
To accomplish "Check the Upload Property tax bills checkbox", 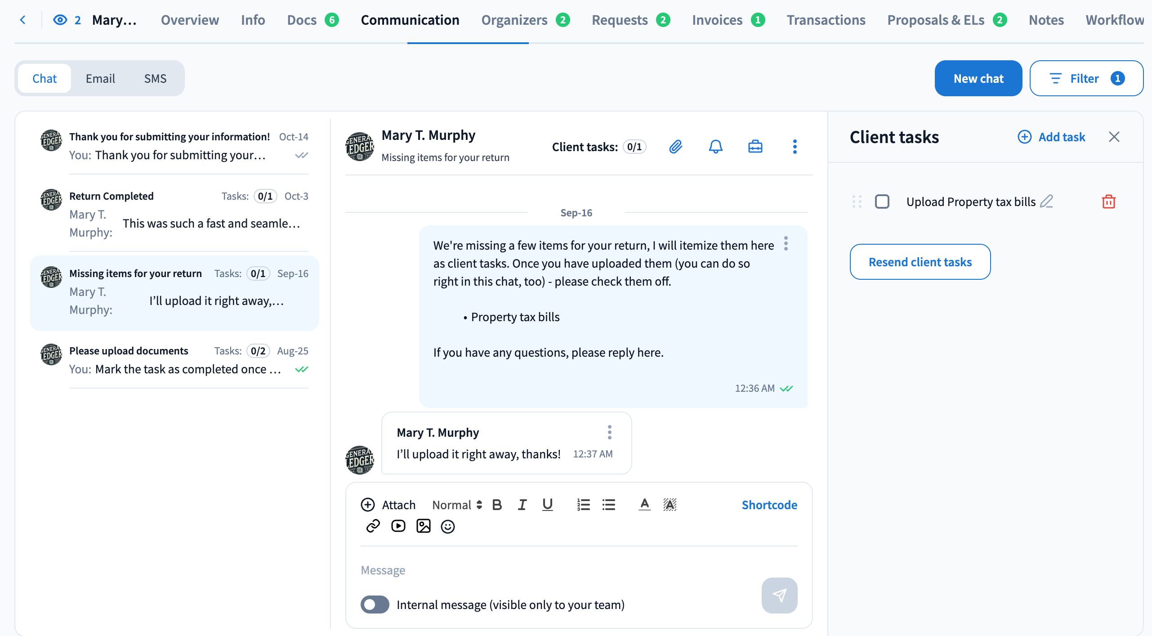I will 882,202.
